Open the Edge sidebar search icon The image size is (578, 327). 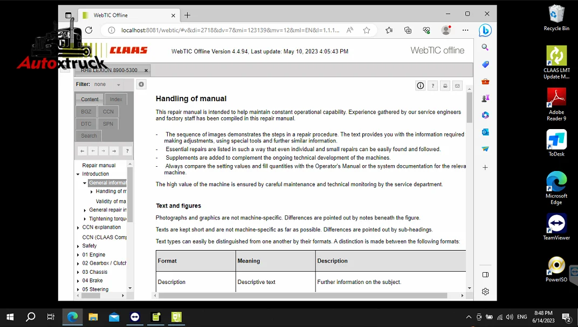485,47
